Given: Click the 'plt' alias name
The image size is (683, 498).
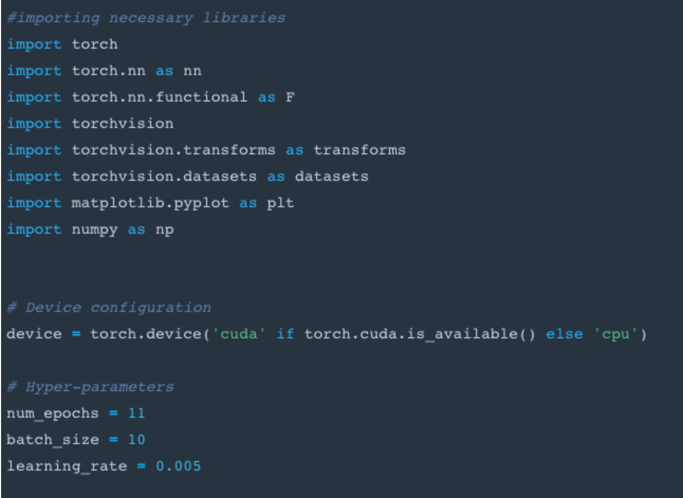Looking at the screenshot, I should pos(280,203).
